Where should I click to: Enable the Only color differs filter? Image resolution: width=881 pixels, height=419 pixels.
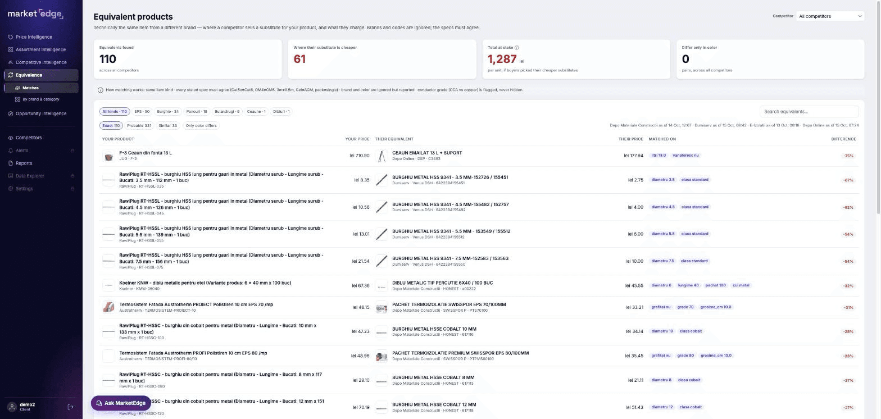point(201,126)
